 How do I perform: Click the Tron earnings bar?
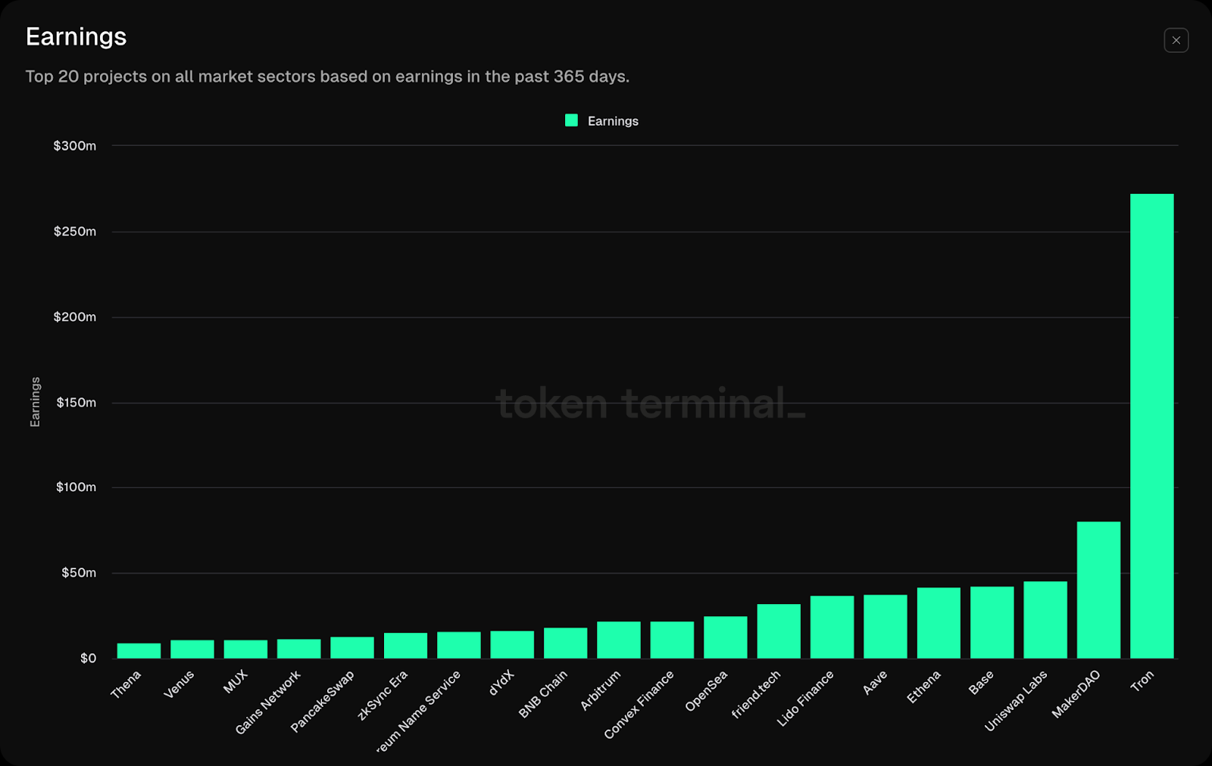[x=1151, y=425]
